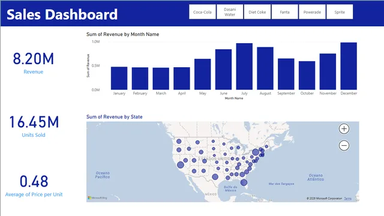Click the 'Units Sold' card label
Image resolution: width=384 pixels, height=216 pixels.
[x=34, y=135]
